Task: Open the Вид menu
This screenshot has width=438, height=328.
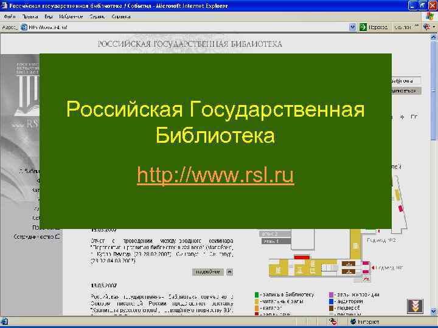Action: [49, 16]
